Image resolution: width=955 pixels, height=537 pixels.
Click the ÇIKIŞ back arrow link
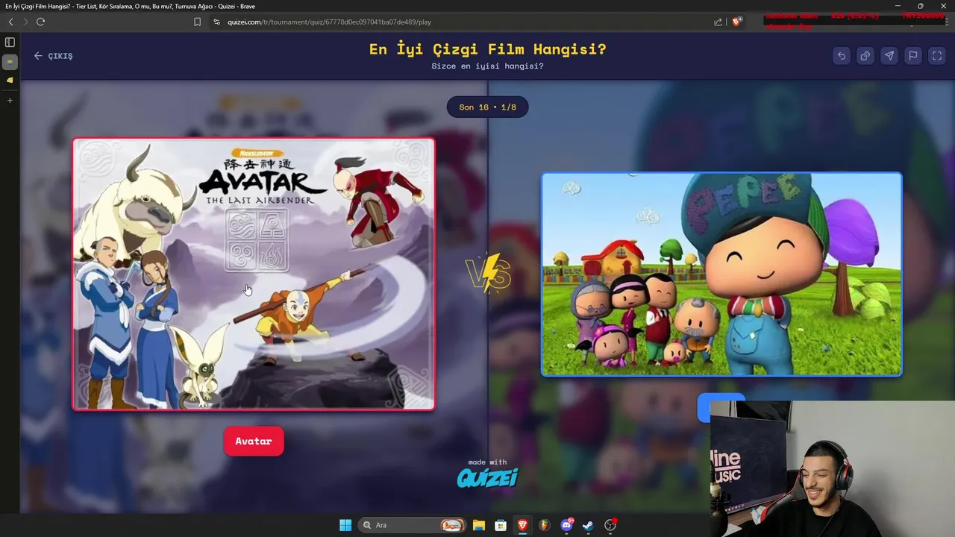click(x=53, y=56)
